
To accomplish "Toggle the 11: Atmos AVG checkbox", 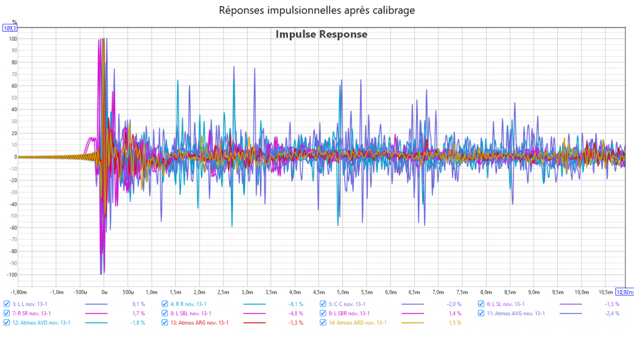I will 481,313.
